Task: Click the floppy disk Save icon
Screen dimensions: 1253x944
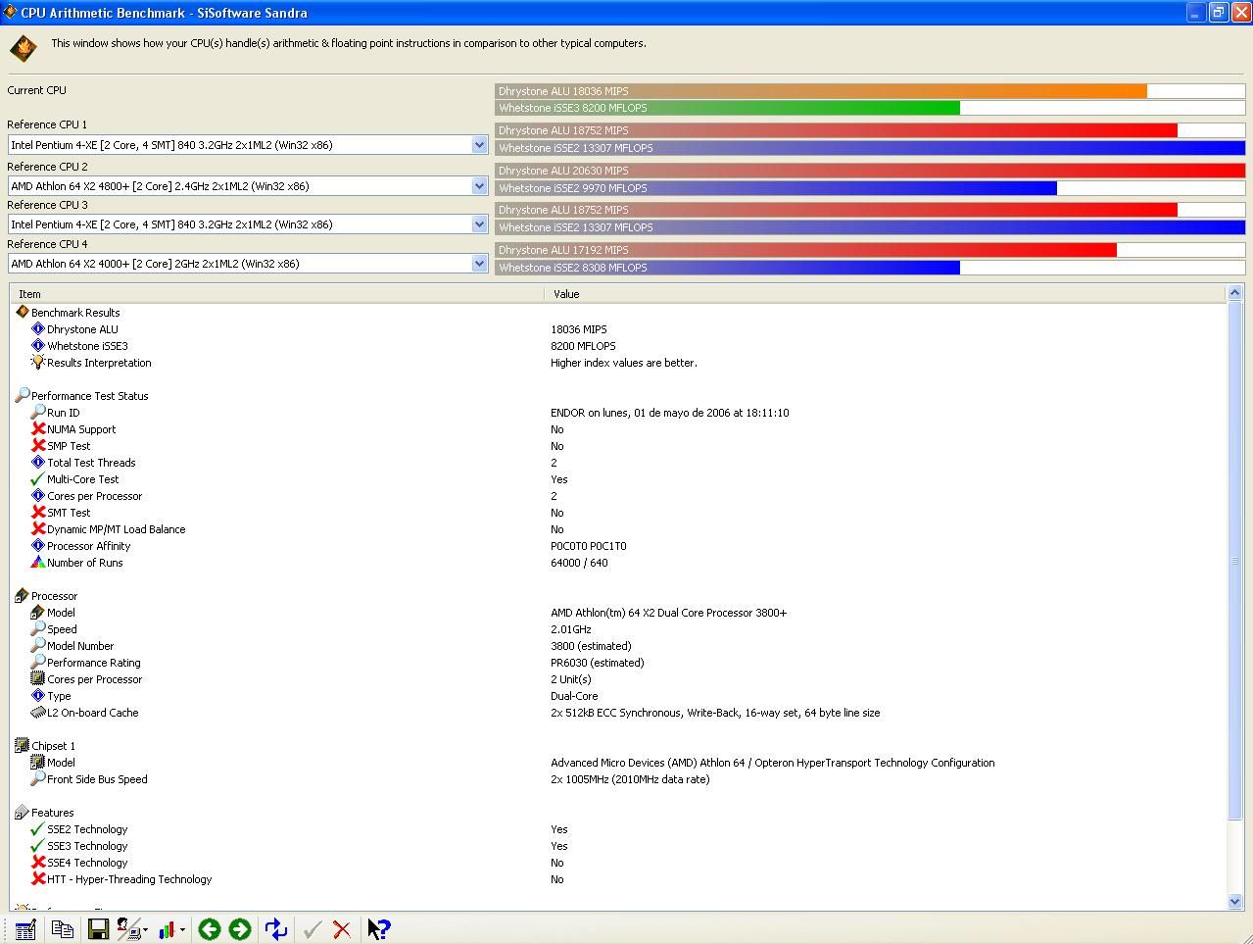Action: coord(98,929)
